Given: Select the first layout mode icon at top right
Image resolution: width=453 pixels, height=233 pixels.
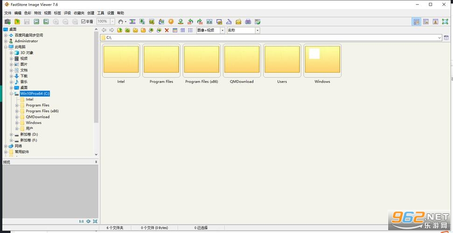Looking at the screenshot, I should pos(416,21).
